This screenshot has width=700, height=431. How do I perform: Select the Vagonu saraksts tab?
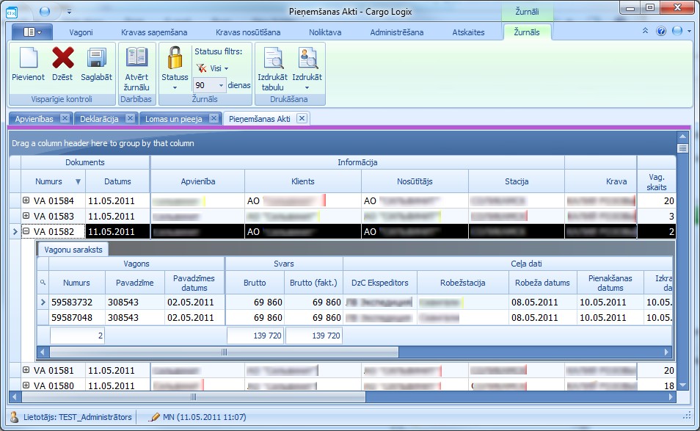[73, 250]
